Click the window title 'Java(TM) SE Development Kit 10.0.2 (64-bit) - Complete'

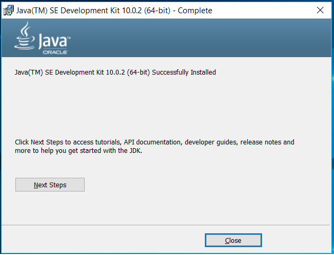[114, 11]
